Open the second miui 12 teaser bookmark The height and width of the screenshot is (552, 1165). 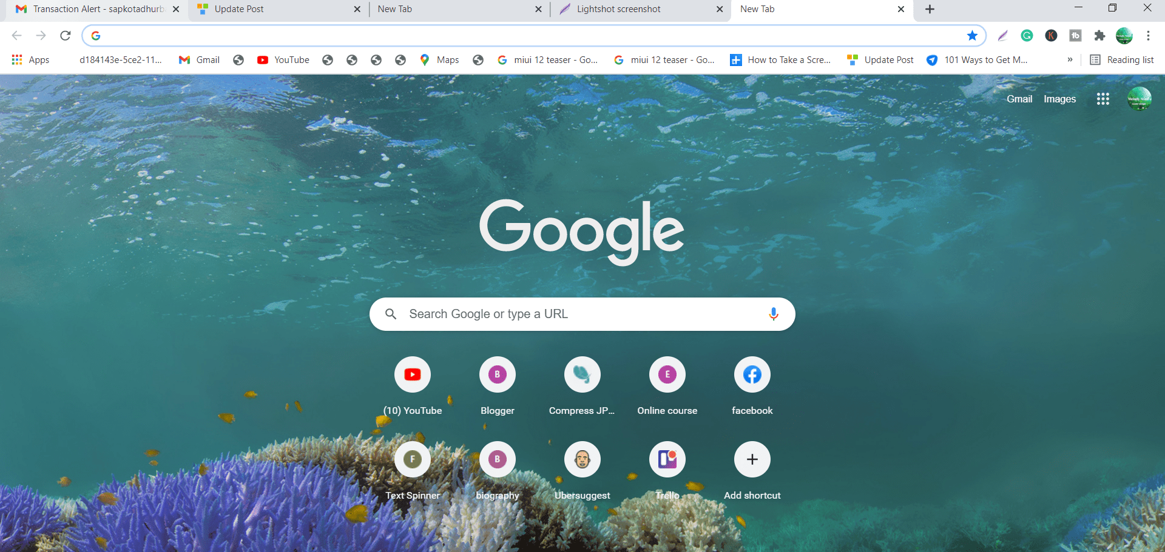(664, 60)
